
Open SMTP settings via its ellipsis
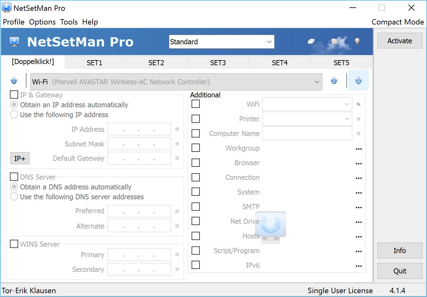pos(359,207)
